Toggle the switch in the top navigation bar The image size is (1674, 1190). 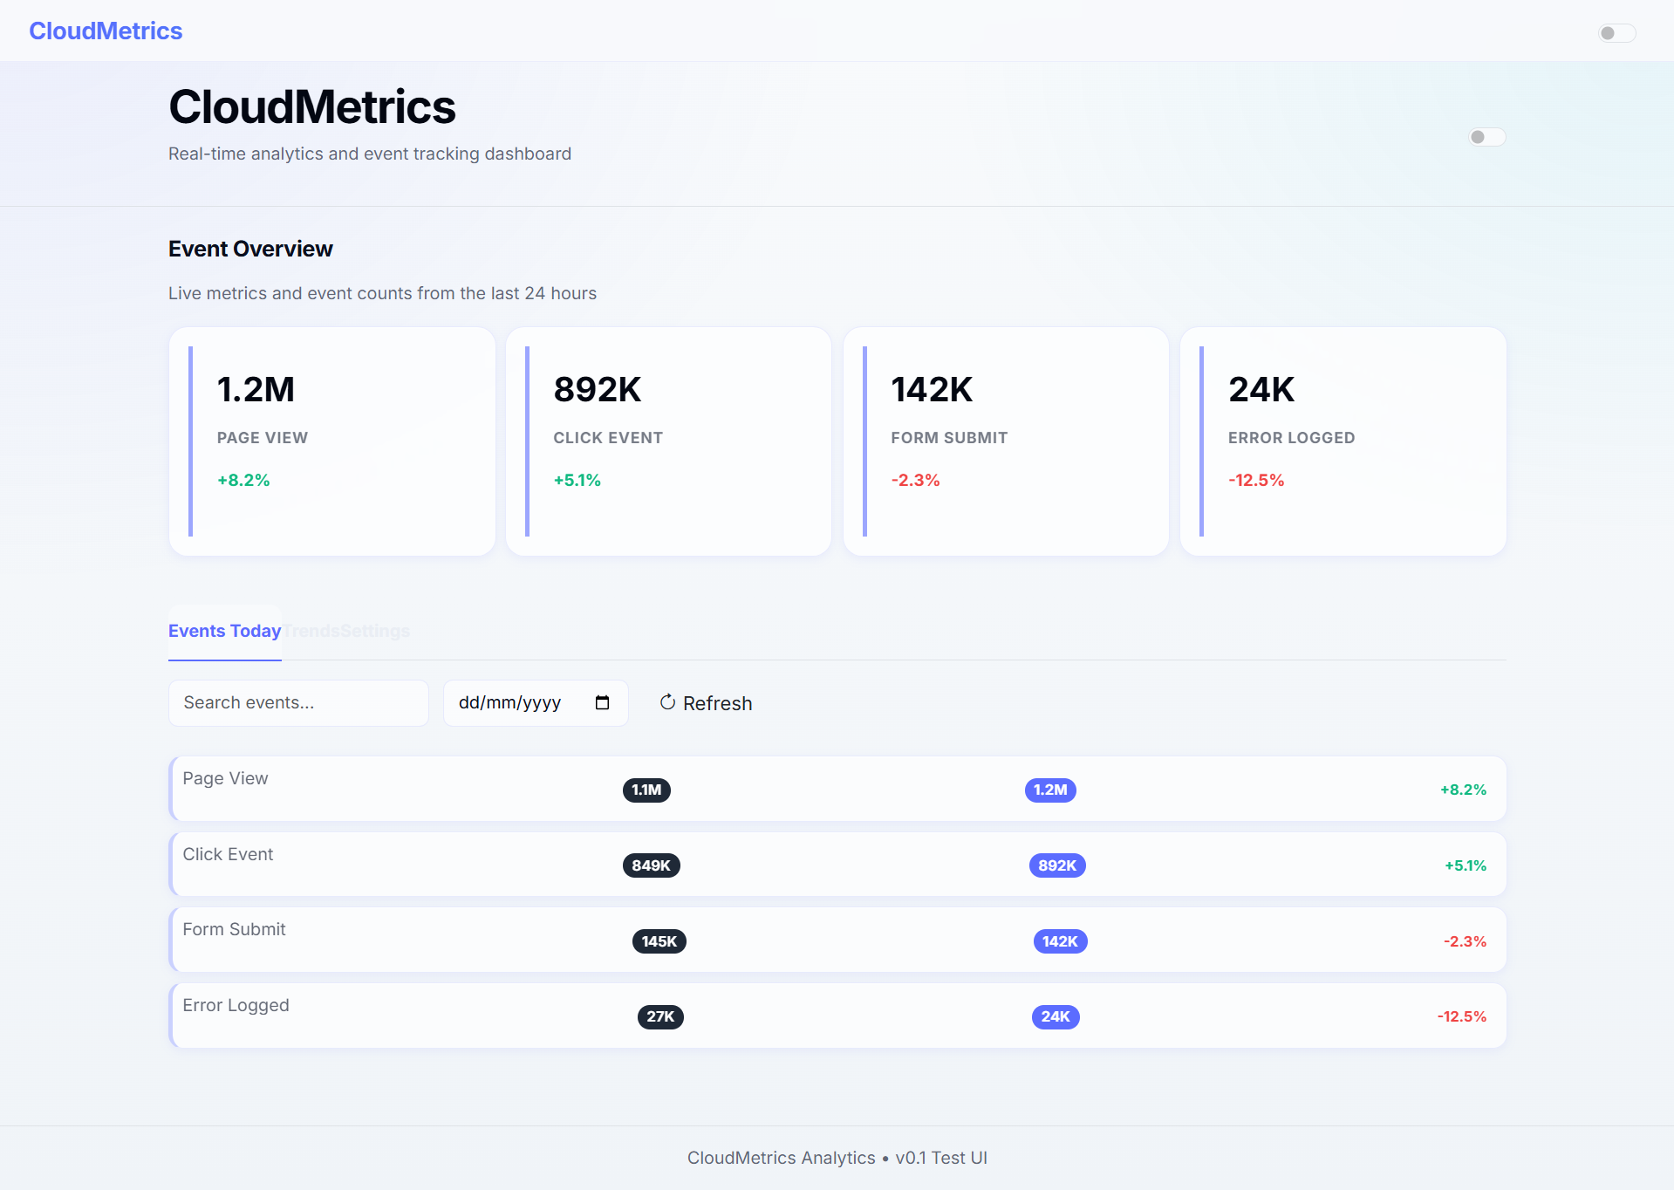(1616, 33)
